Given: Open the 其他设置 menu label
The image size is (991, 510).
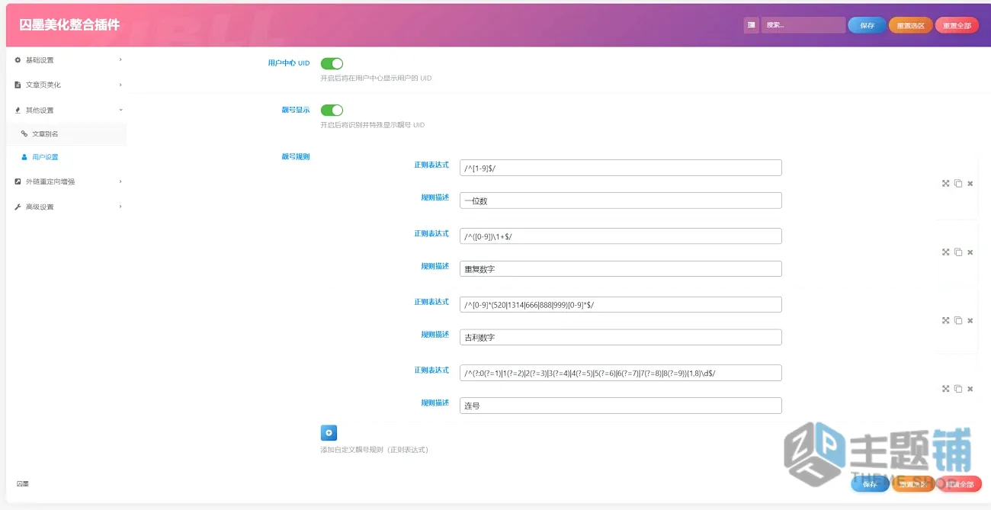Looking at the screenshot, I should point(40,111).
